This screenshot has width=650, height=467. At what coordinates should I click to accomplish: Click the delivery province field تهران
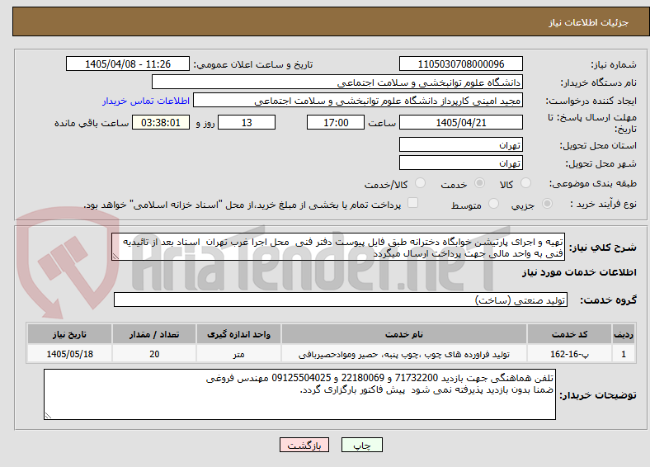(x=460, y=144)
